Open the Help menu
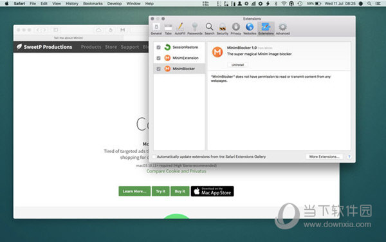Image resolution: width=386 pixels, height=242 pixels. (149, 3)
